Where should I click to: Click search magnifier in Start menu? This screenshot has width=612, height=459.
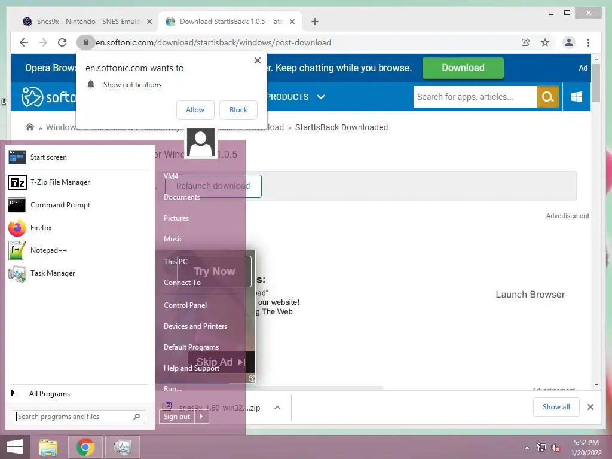[x=137, y=417]
